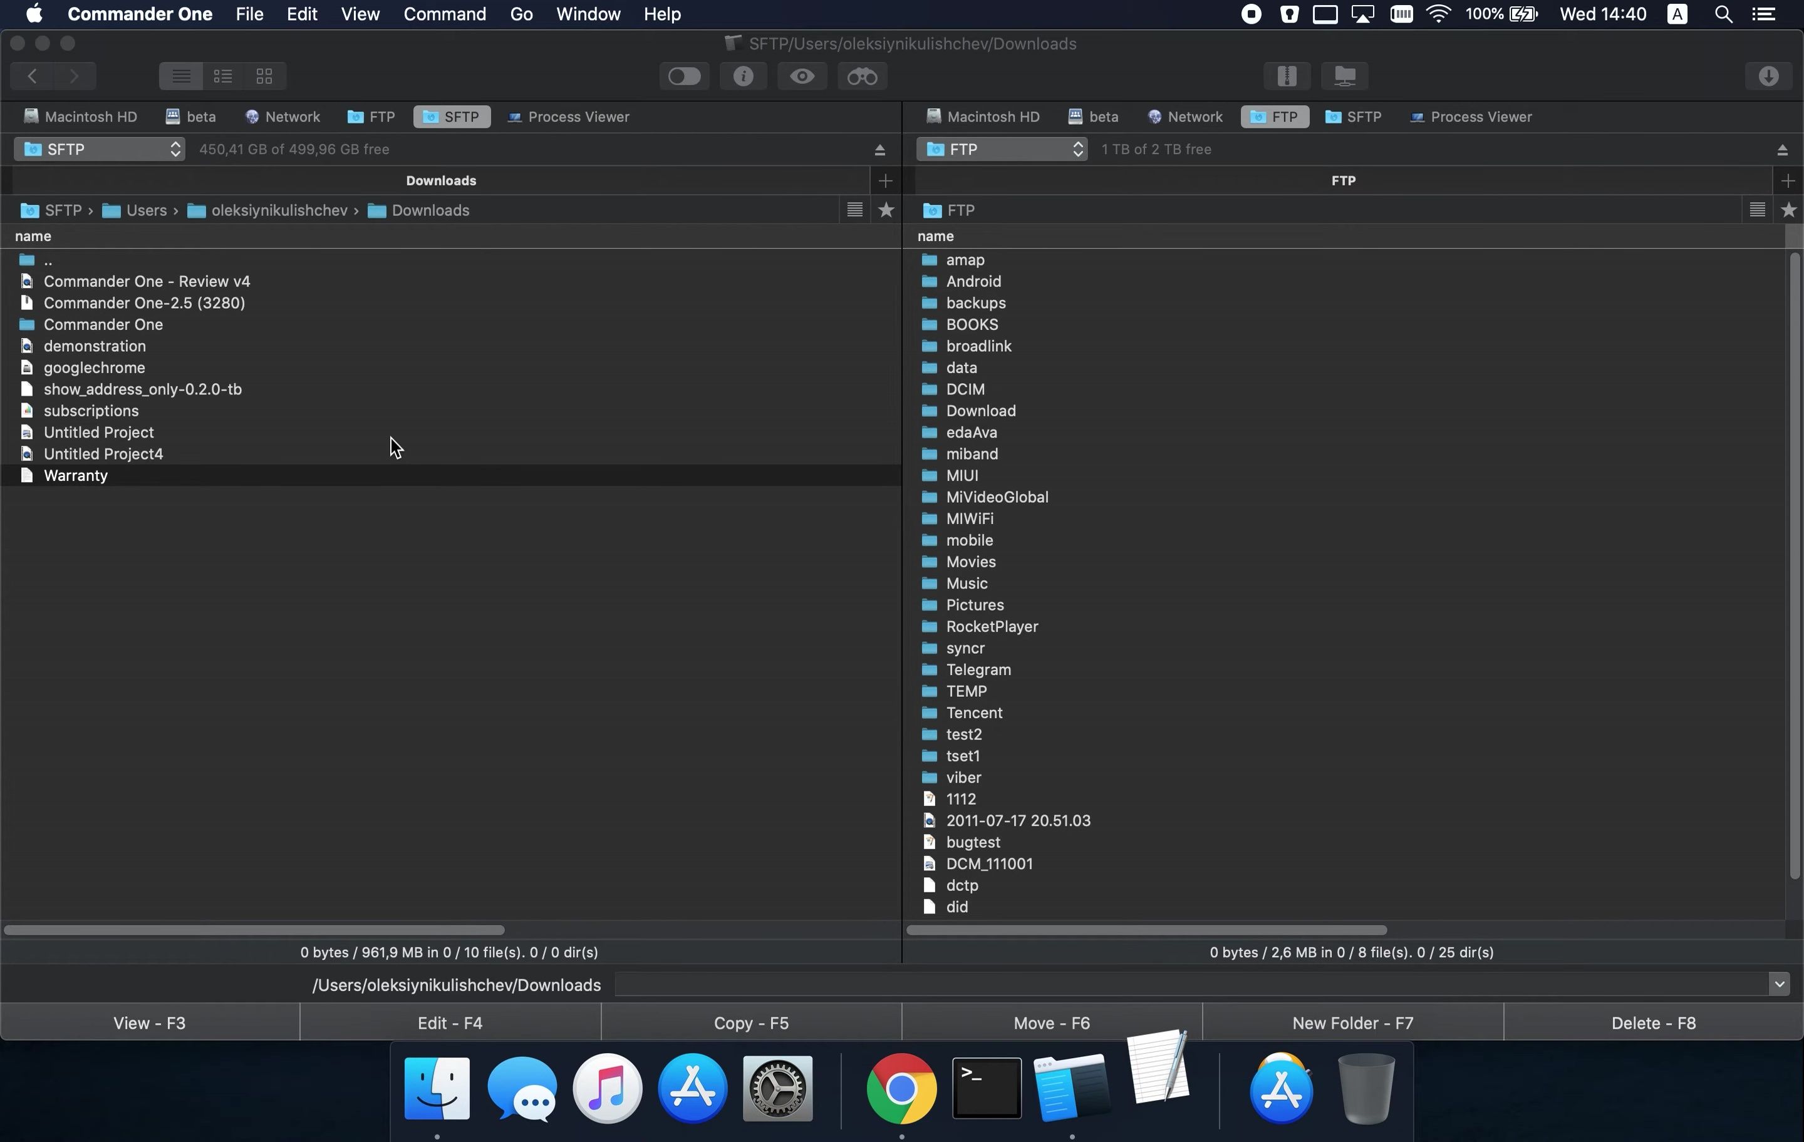This screenshot has width=1804, height=1142.
Task: Open Wi-Fi status menu in menu bar
Action: [1438, 14]
